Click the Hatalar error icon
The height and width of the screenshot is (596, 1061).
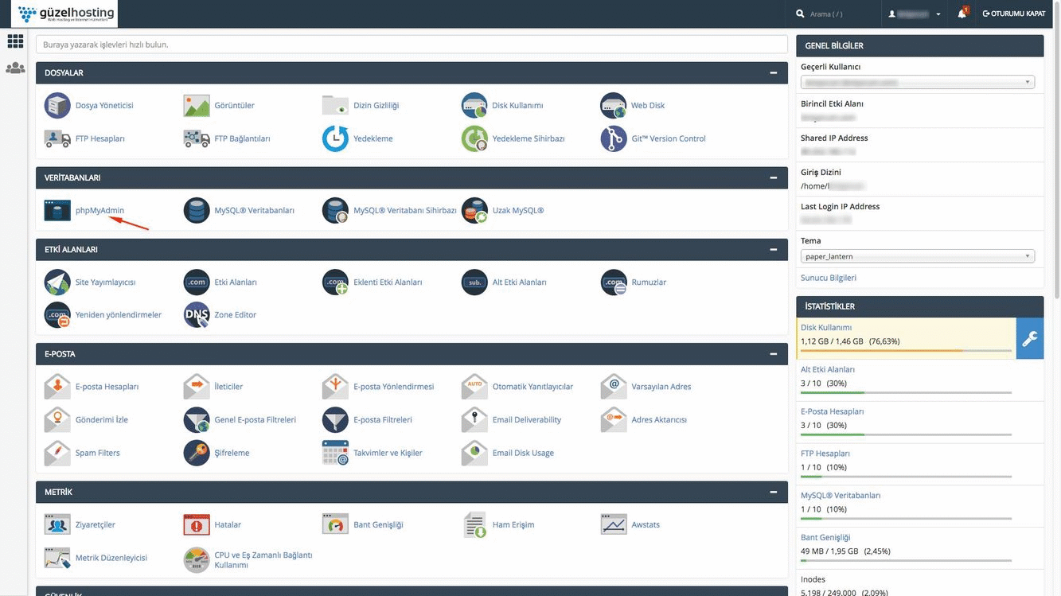point(197,524)
